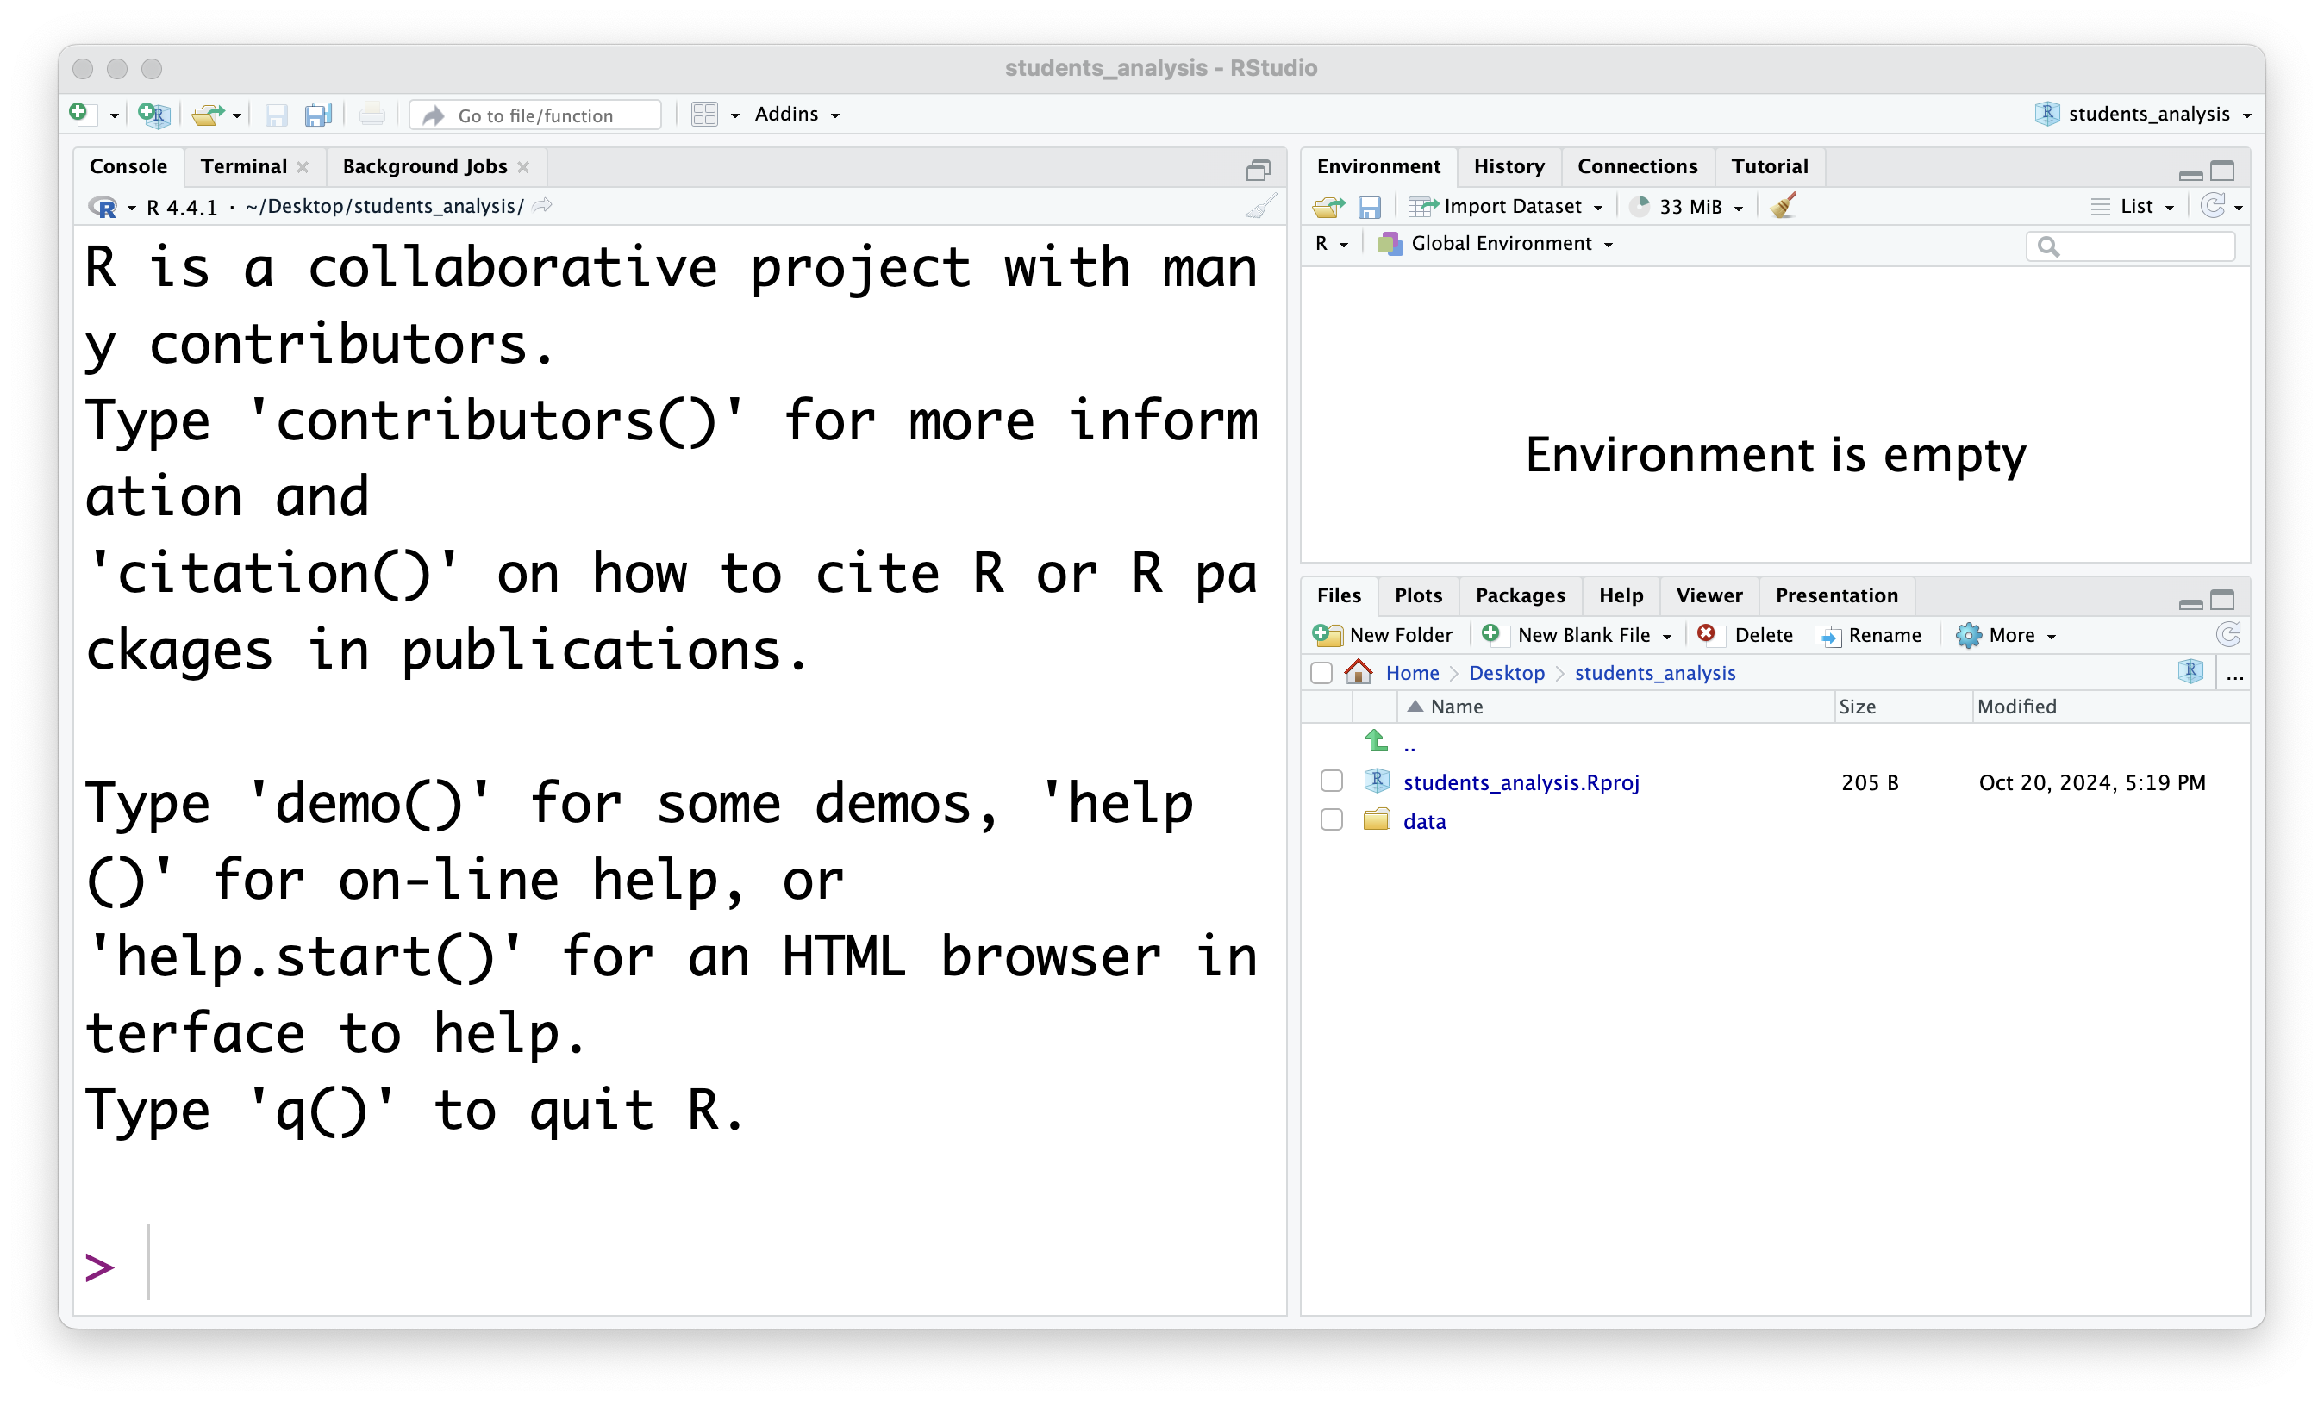Check the data folder checkbox
The image size is (2324, 1401).
(x=1331, y=820)
